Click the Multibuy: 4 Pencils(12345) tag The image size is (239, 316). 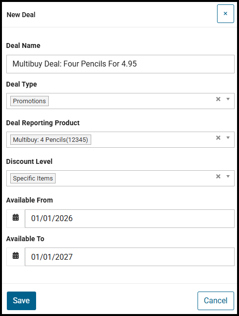[51, 140]
